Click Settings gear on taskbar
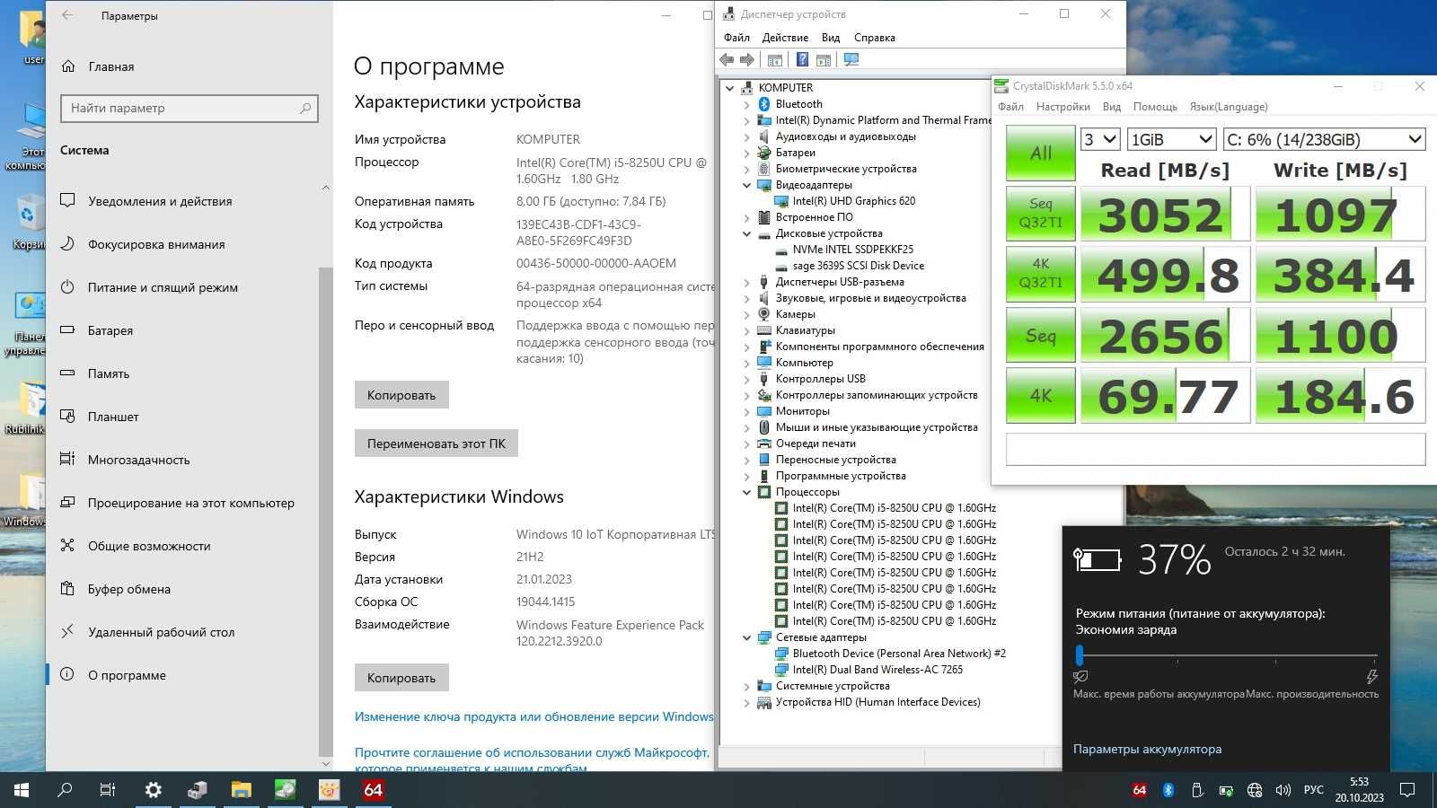Image resolution: width=1437 pixels, height=808 pixels. point(153,790)
